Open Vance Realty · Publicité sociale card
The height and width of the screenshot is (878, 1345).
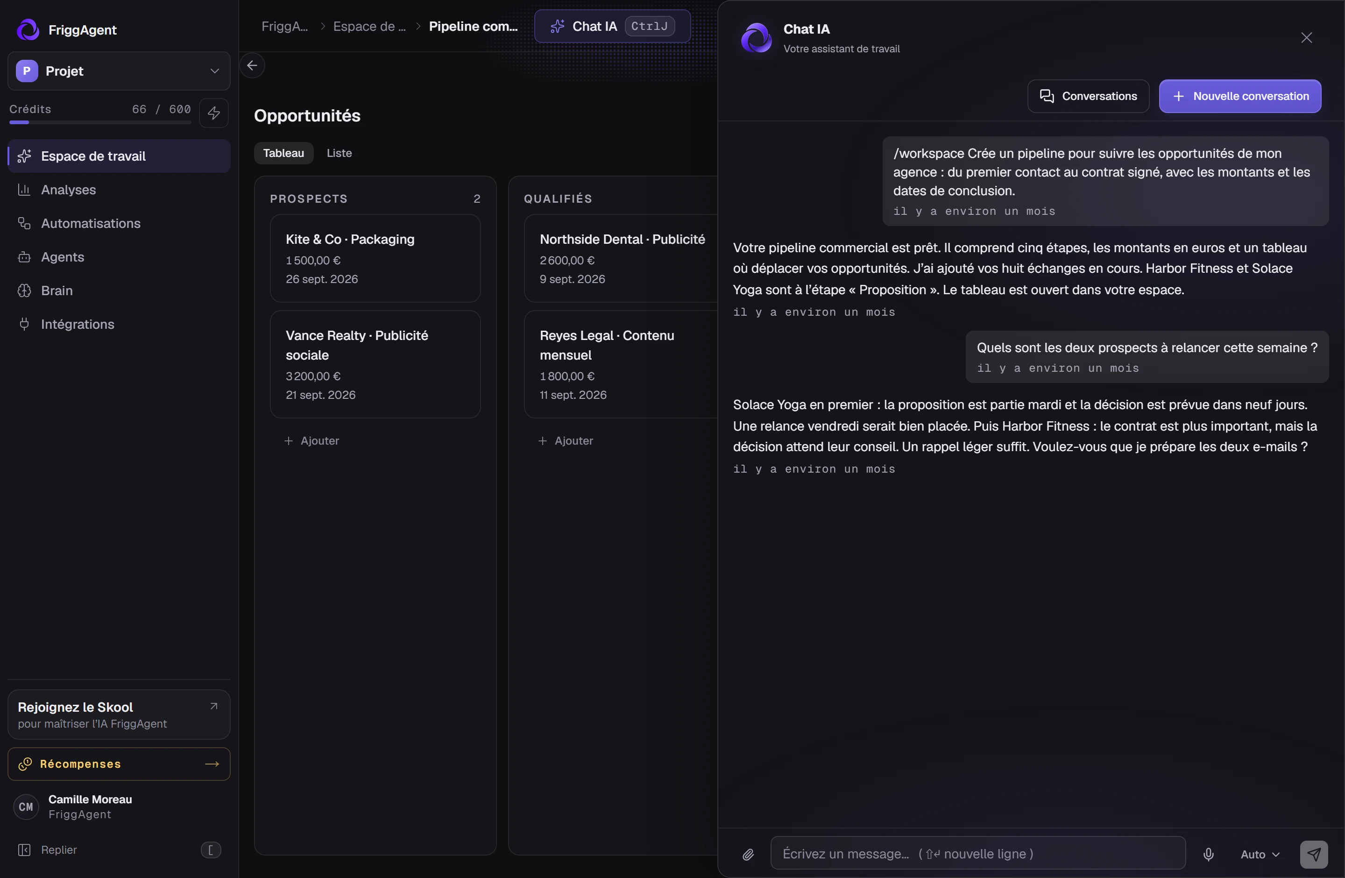click(375, 364)
